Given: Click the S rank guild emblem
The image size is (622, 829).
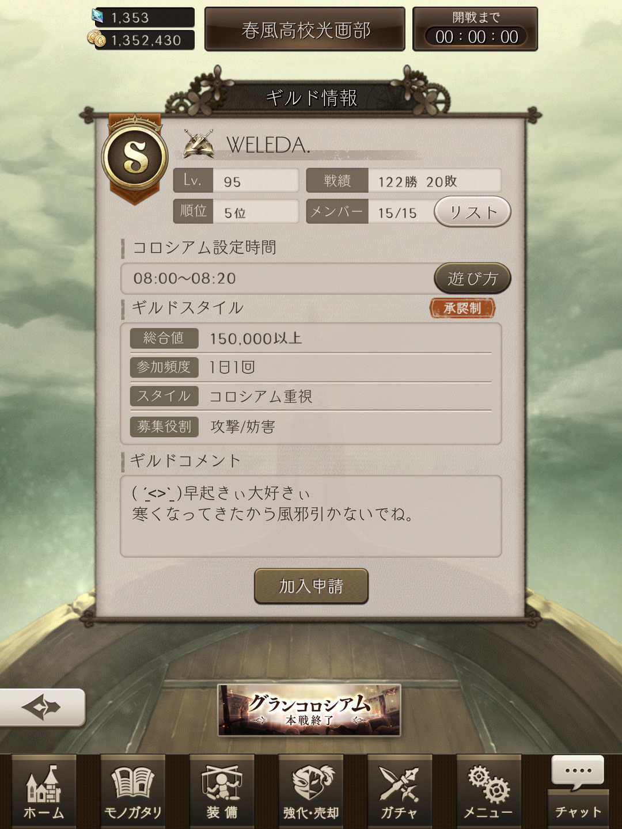Looking at the screenshot, I should coord(135,158).
